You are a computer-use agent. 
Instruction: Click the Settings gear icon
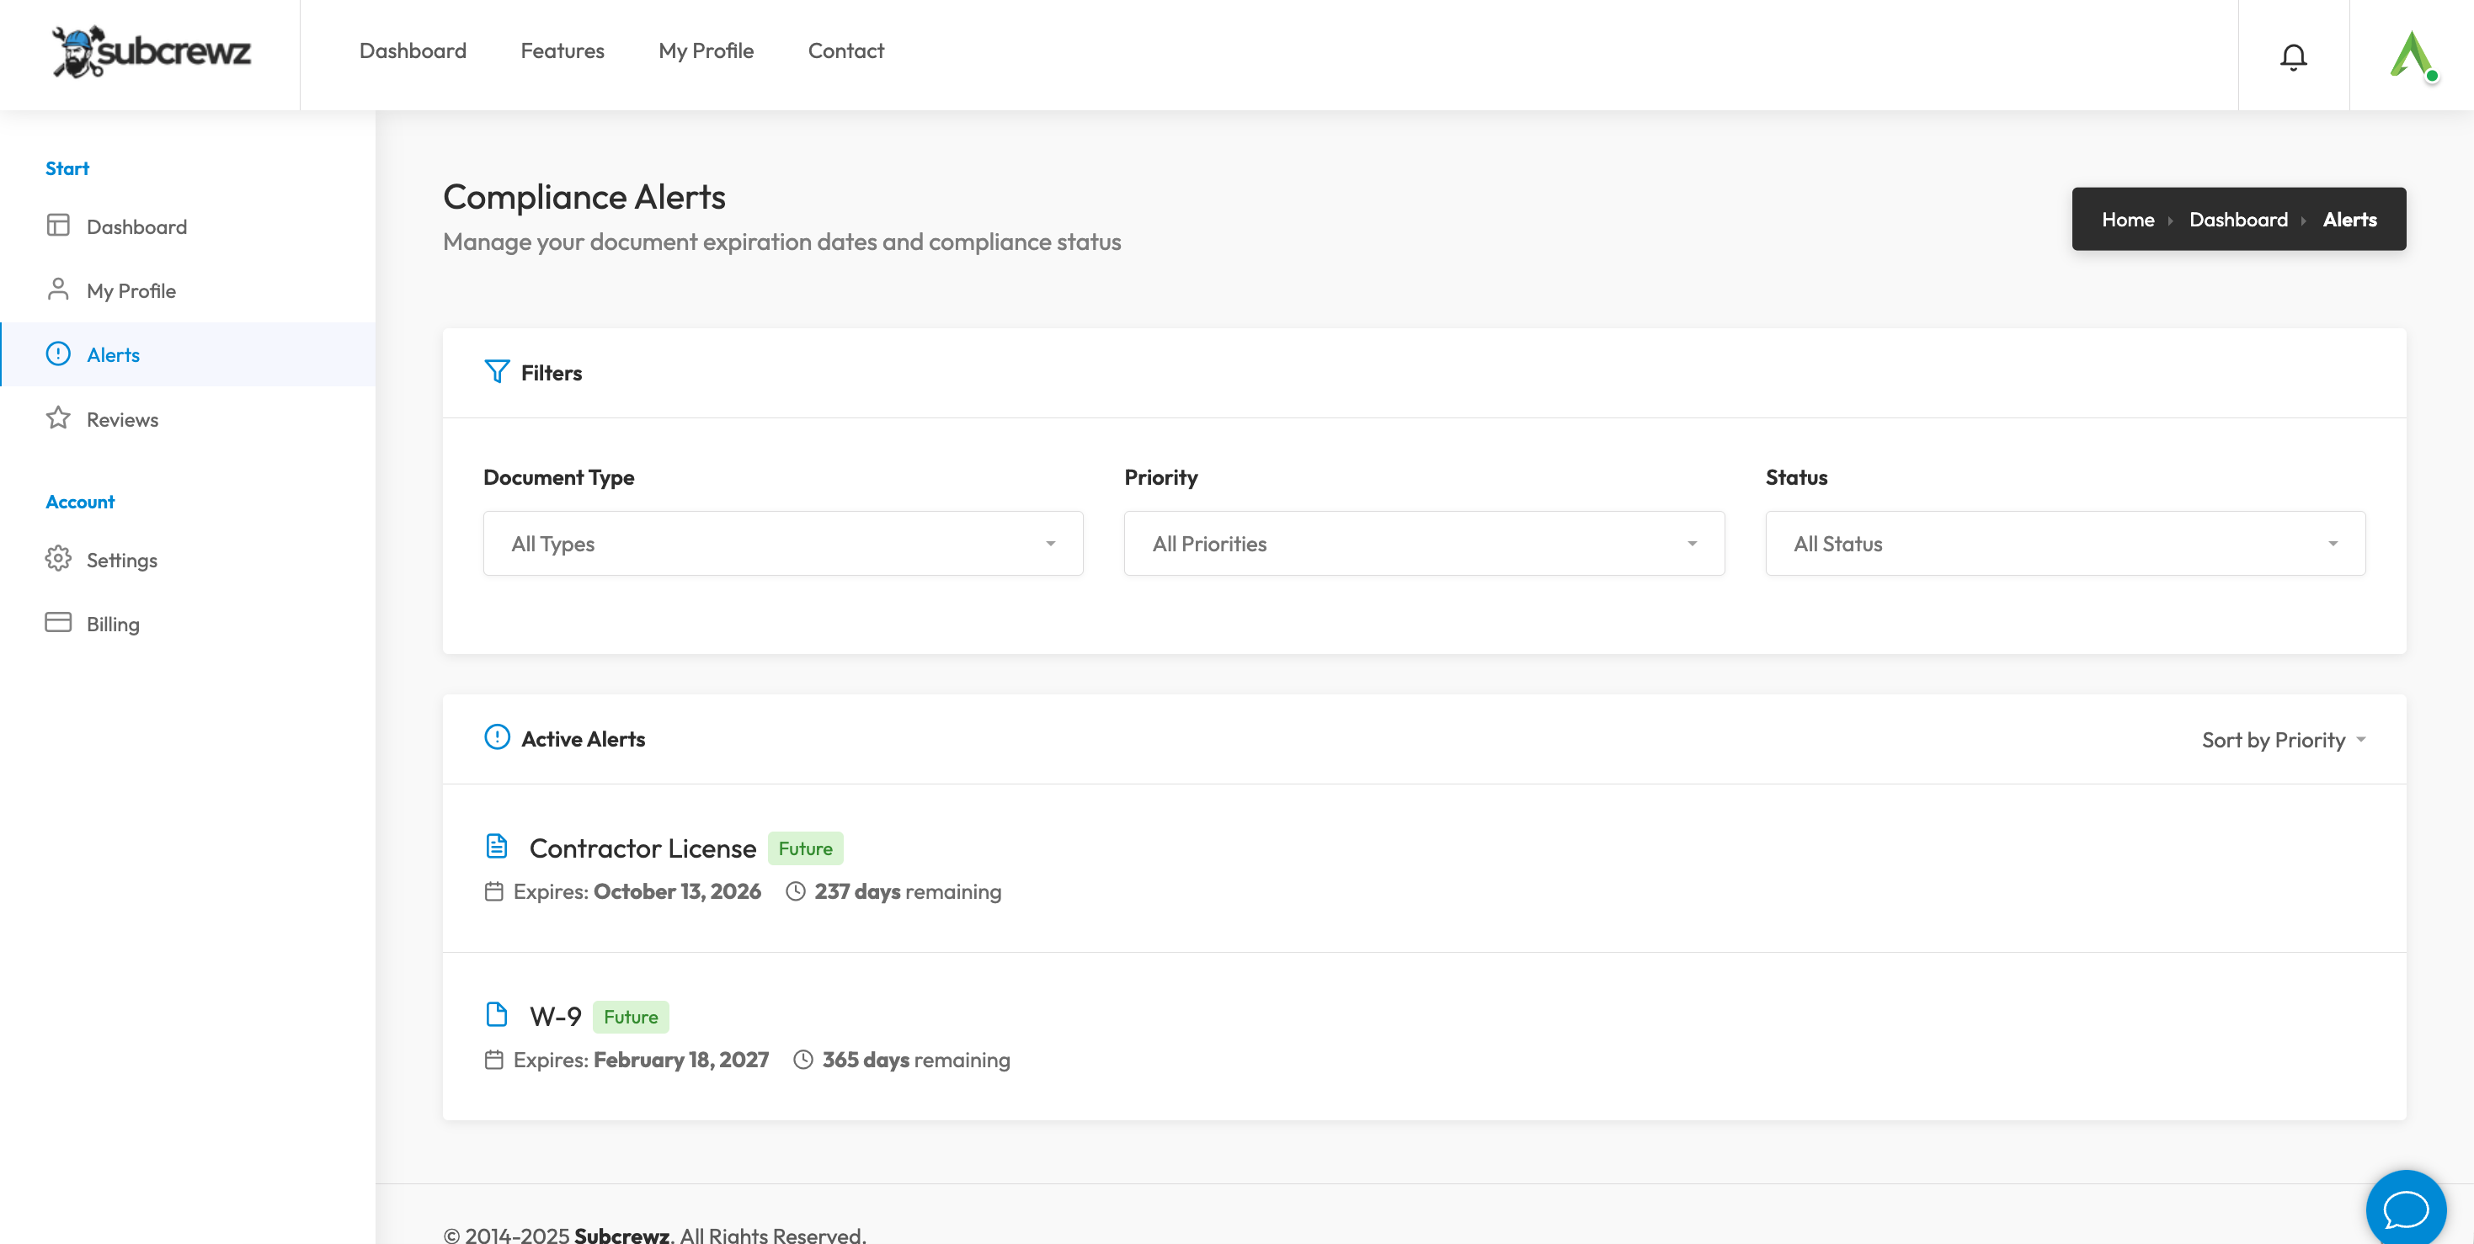pyautogui.click(x=57, y=559)
